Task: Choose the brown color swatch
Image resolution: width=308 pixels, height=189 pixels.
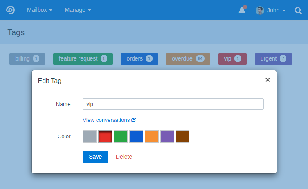Action: point(182,137)
